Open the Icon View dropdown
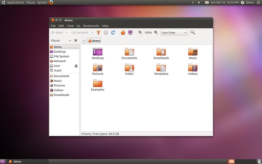Viewport: 262px width, 164px height. click(174, 32)
